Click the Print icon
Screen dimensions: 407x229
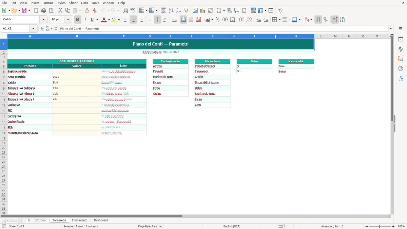click(44, 11)
